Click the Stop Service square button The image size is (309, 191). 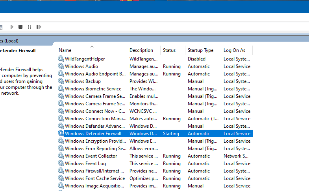[x=20, y=27]
